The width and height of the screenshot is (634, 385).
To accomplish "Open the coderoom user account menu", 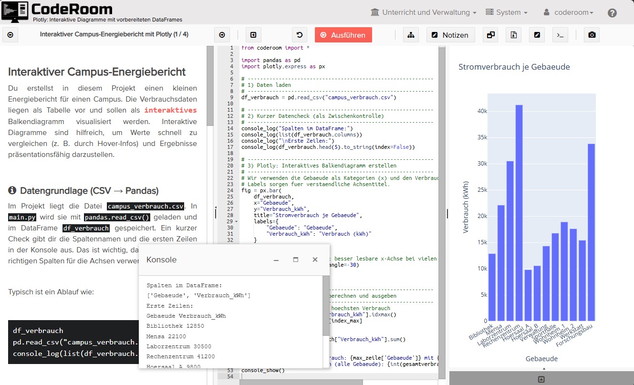I will (x=568, y=12).
